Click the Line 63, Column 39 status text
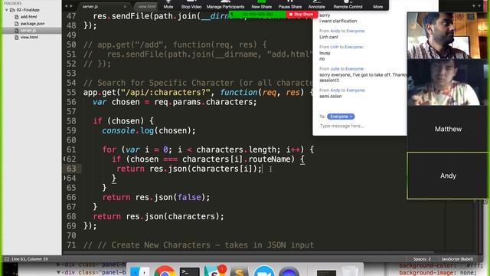 [30, 259]
